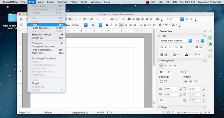Screen dimensions: 224x118
Task: Click the Above Paragraph Spacing field
Action: tap(171, 89)
